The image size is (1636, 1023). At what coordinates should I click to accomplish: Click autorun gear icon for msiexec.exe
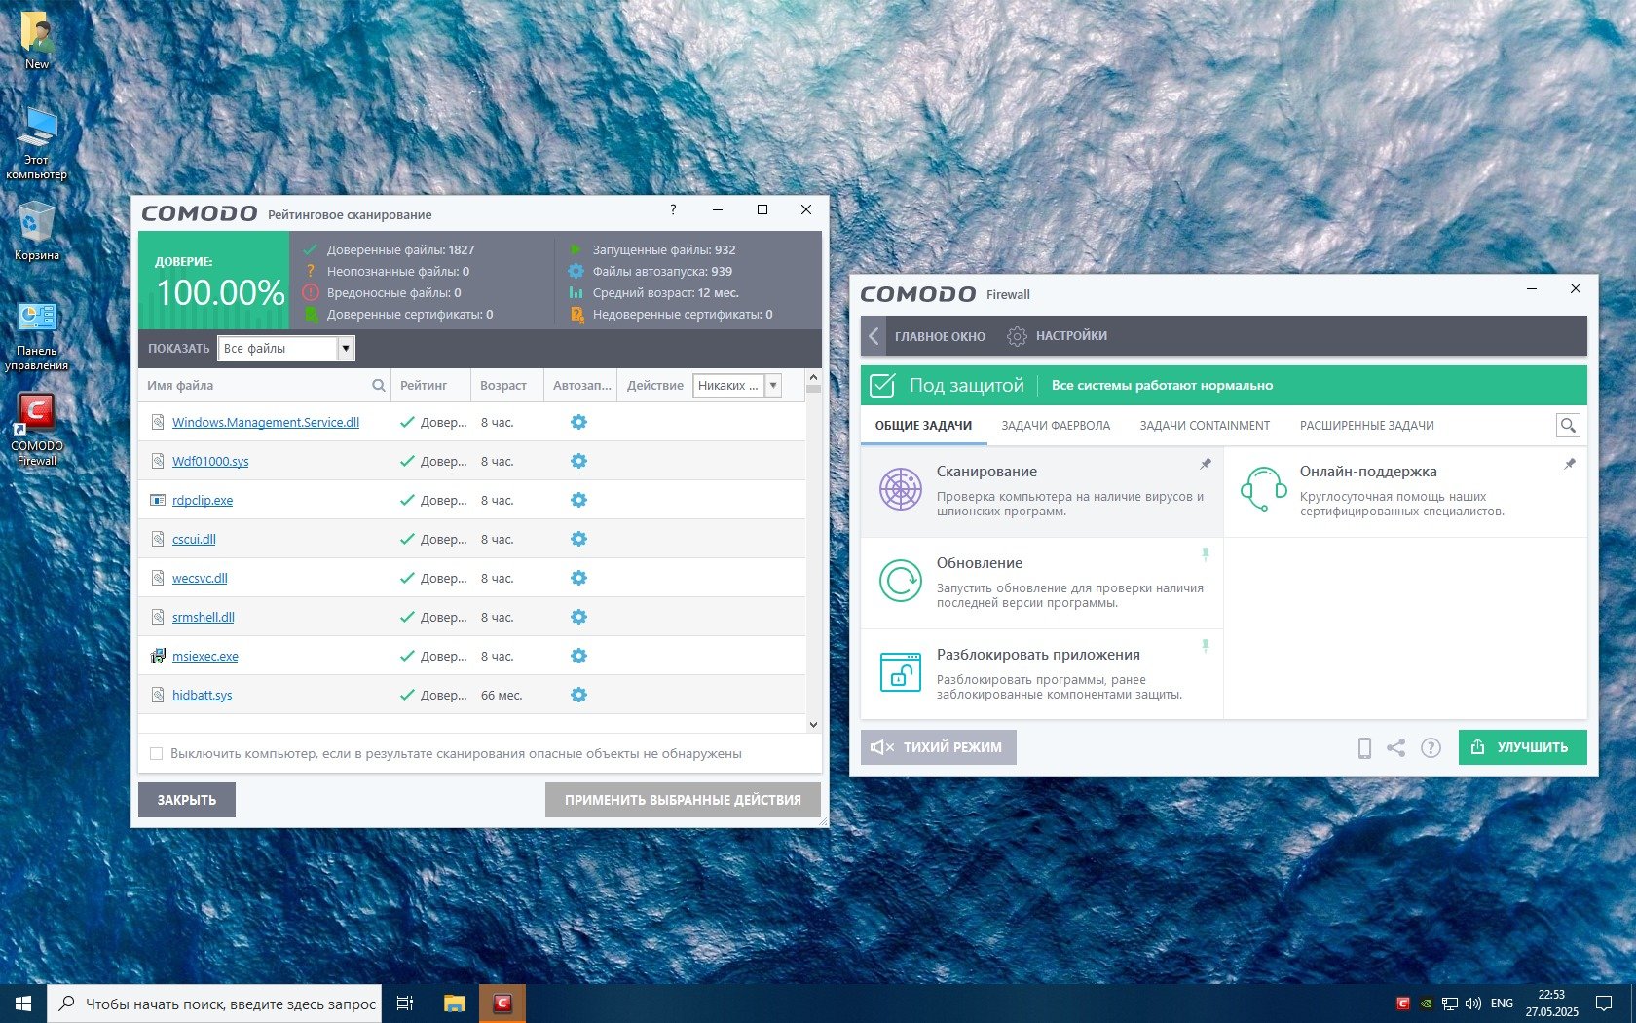pos(578,656)
